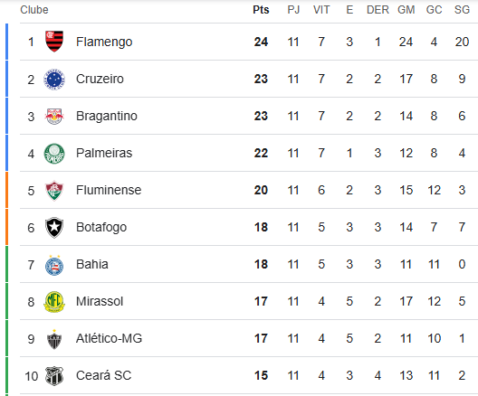Open the Flamengo team name link

(104, 42)
